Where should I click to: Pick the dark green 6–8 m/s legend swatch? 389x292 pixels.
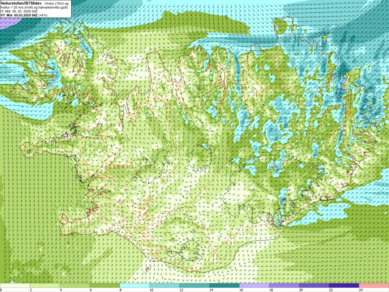coord(105,286)
